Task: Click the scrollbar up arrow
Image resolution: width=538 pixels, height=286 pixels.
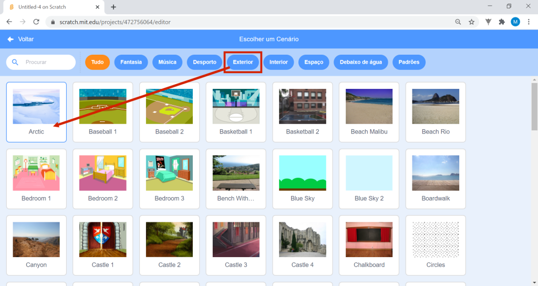Action: click(x=534, y=80)
